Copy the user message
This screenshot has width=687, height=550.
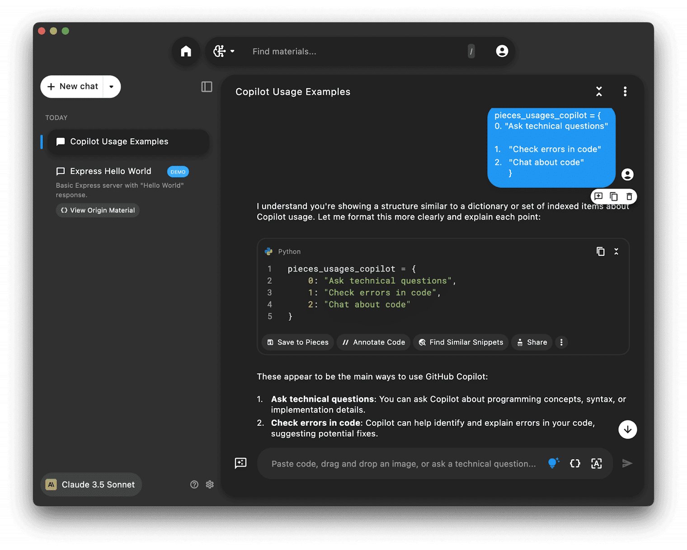tap(613, 196)
